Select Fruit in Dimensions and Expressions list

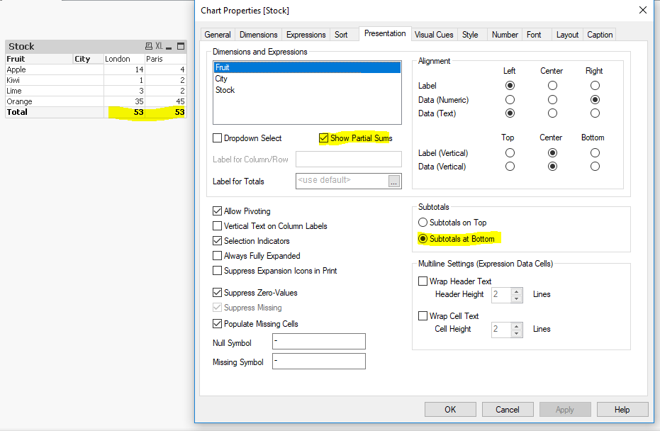pyautogui.click(x=307, y=67)
